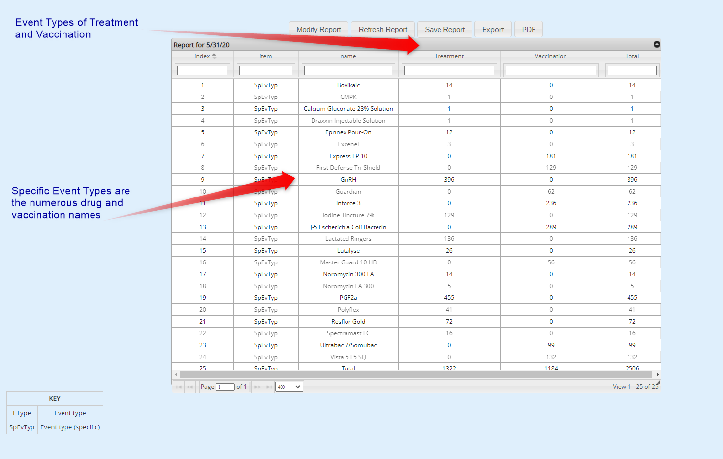This screenshot has height=459, width=723.
Task: Download the report with the PDF button
Action: [529, 30]
